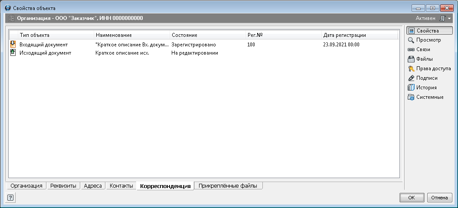The width and height of the screenshot is (458, 208).
Task: Click the help question mark icon
Action: tap(10, 198)
